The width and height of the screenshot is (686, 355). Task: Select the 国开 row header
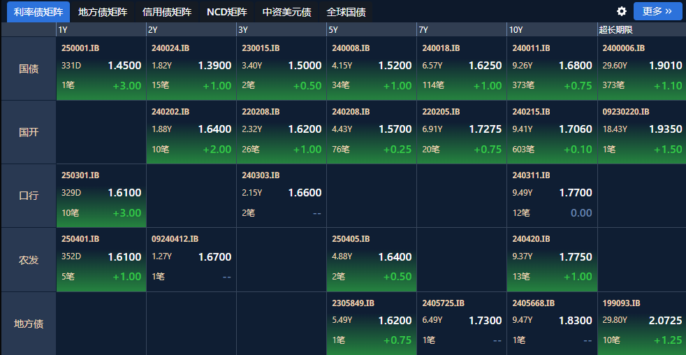click(29, 132)
